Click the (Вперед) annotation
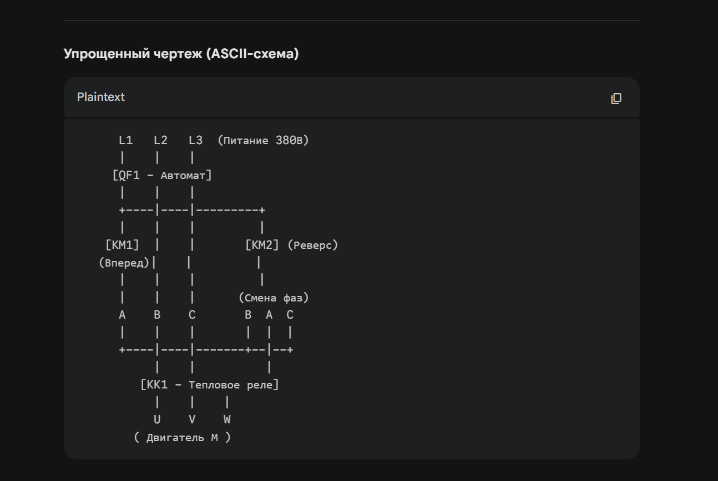The height and width of the screenshot is (481, 718). 124,263
